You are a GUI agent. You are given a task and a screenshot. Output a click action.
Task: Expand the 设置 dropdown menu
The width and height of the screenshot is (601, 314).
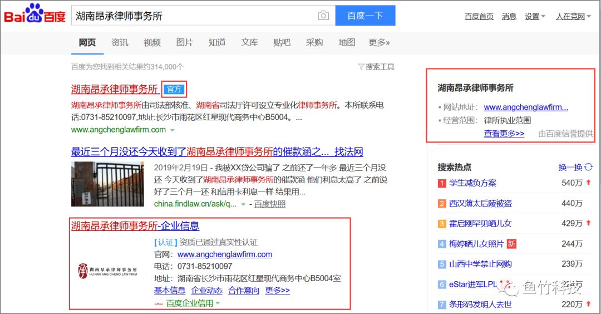[535, 16]
